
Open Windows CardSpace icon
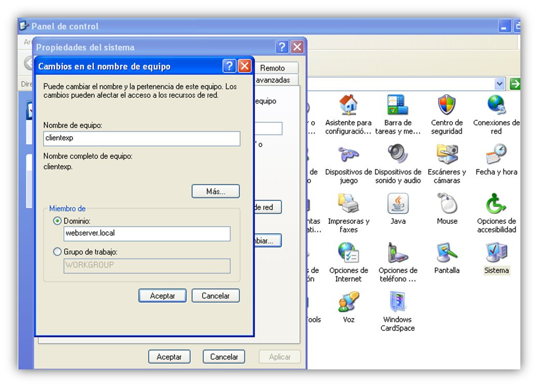[398, 302]
